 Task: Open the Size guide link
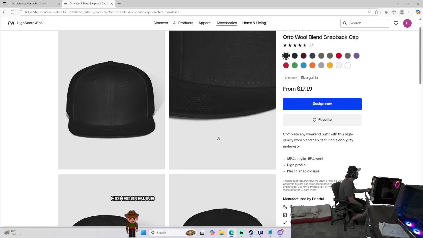tap(309, 78)
